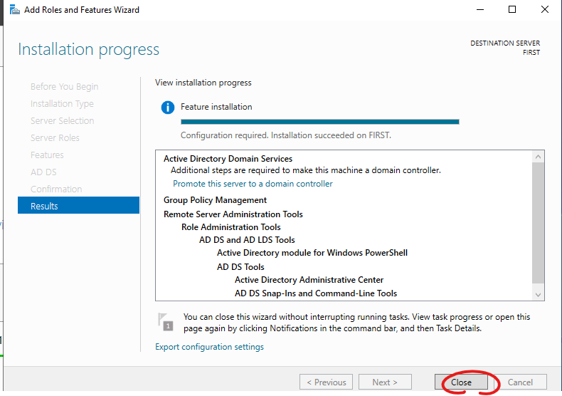Click the blue Feature installation info icon
Image resolution: width=562 pixels, height=396 pixels.
[167, 108]
